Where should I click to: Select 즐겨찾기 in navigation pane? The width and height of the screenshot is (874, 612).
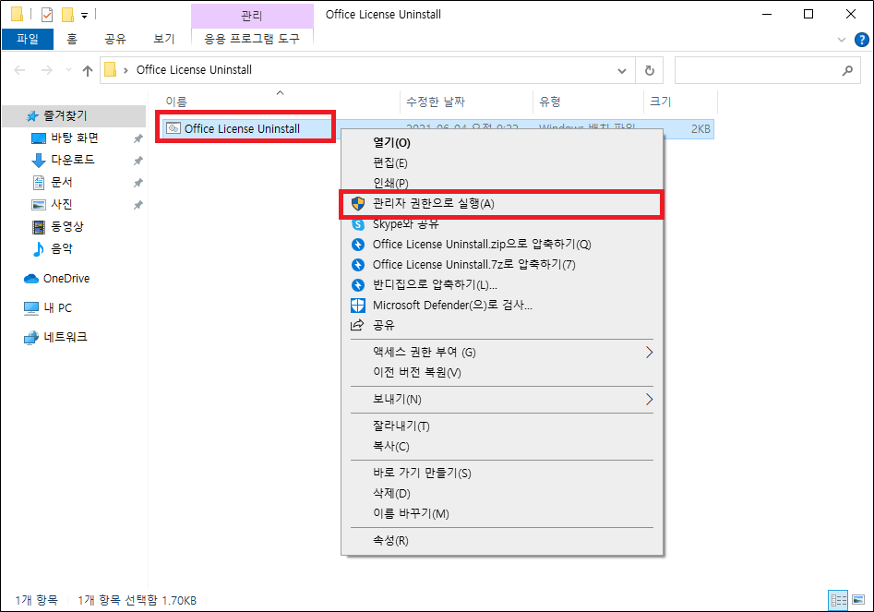75,116
